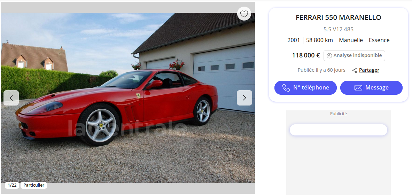Click the FERRARI 550 MARANELLO title
The image size is (412, 195).
(x=339, y=18)
